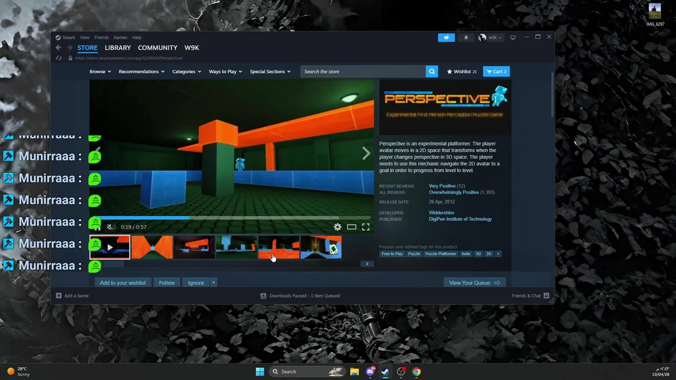The width and height of the screenshot is (676, 380).
Task: Select the first trailer thumbnail with play icon
Action: 110,247
